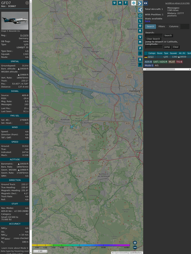Toggle the O map button
The image size is (191, 254).
[140, 26]
